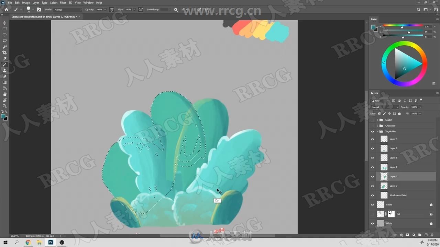The image size is (440, 247).
Task: Show the Sketch group visibility box
Action: tap(372, 120)
